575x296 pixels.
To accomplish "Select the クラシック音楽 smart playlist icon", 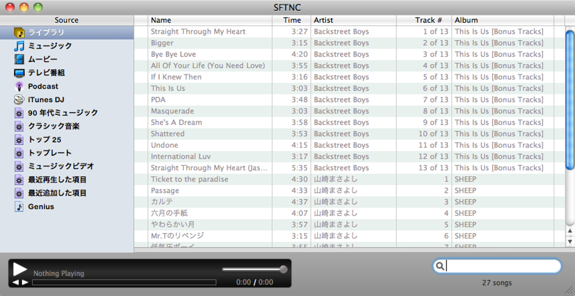I will click(x=19, y=126).
